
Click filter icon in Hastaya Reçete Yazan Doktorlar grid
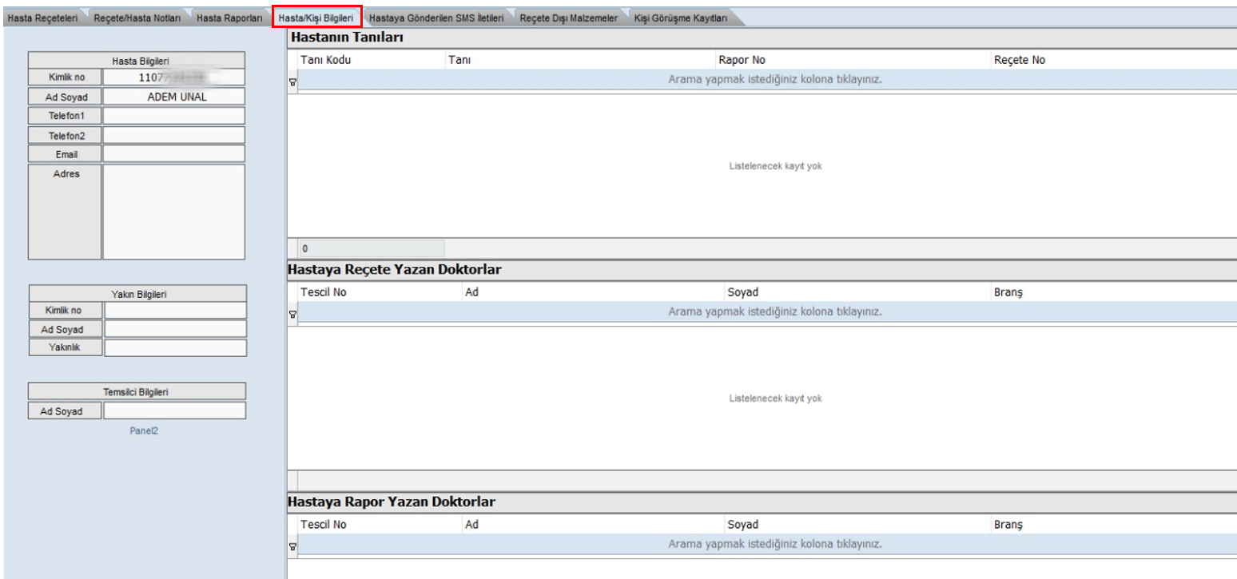pos(292,313)
